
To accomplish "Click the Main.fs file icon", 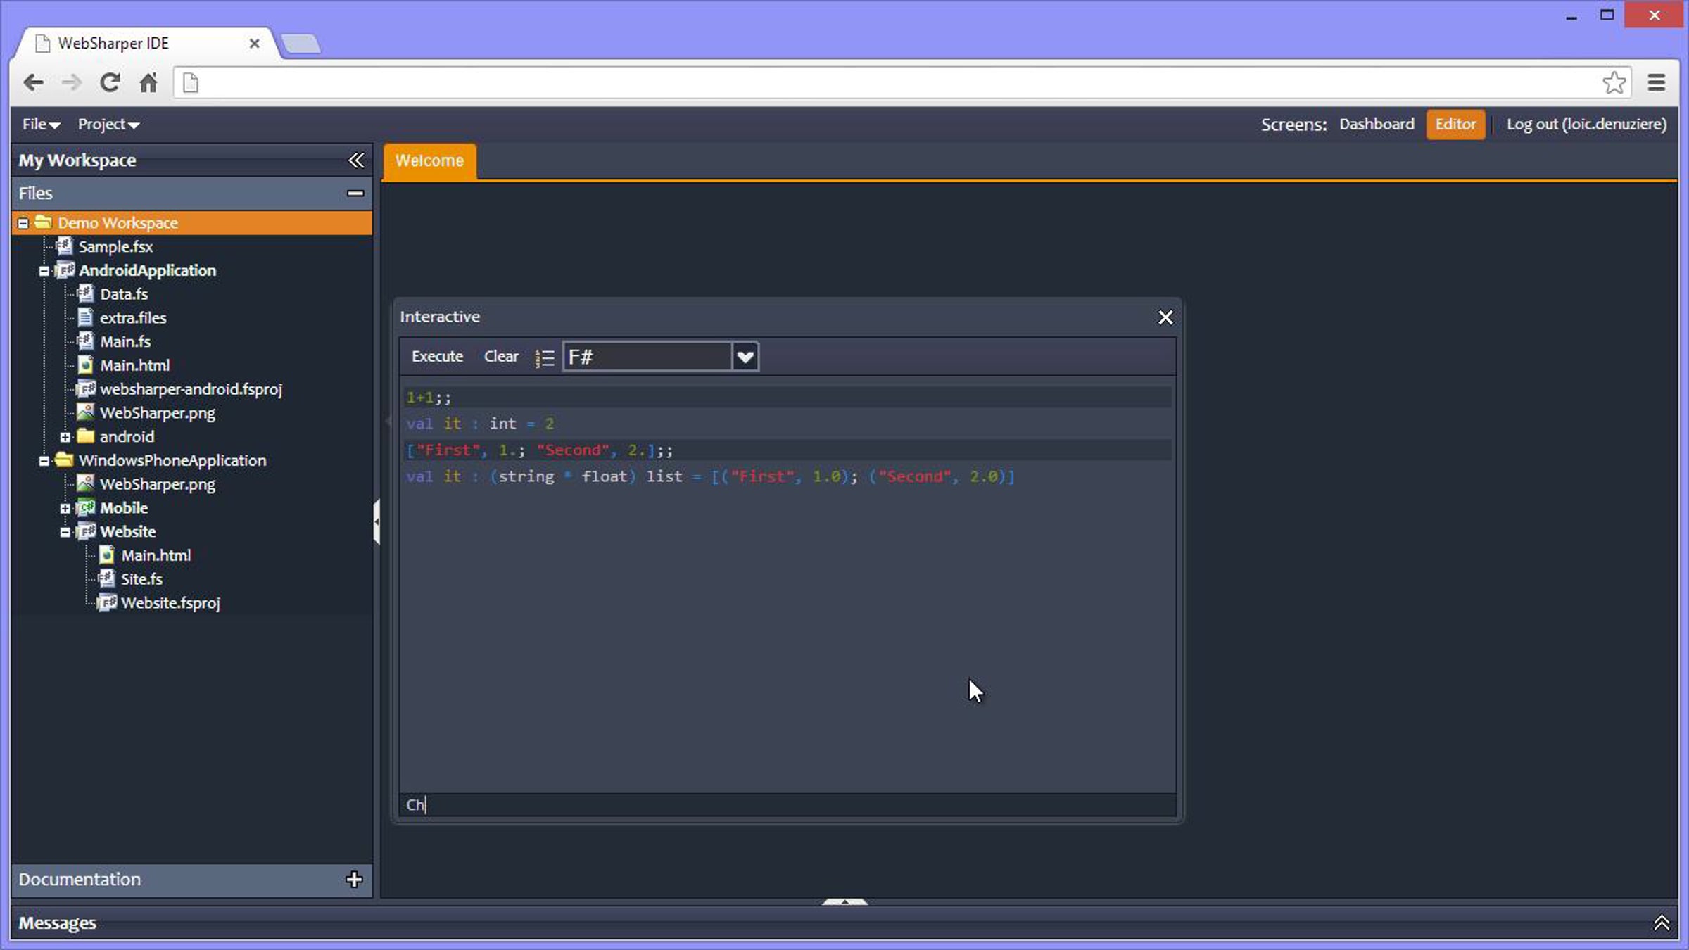I will pos(85,341).
